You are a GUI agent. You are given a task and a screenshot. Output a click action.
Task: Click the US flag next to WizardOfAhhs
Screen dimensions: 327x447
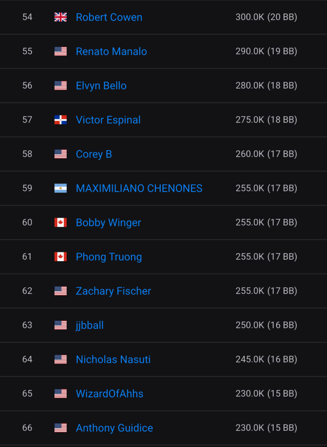60,394
